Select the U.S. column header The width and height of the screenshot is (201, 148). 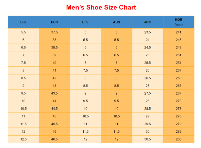pyautogui.click(x=23, y=22)
